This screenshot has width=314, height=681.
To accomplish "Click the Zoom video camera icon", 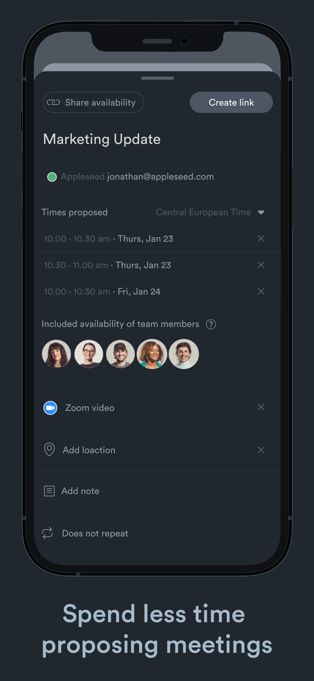I will 50,408.
